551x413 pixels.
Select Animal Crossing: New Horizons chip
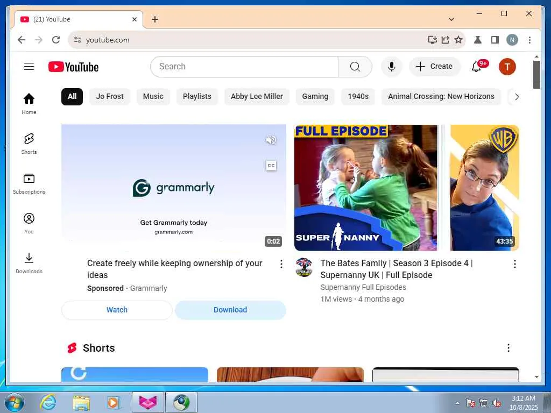(441, 97)
